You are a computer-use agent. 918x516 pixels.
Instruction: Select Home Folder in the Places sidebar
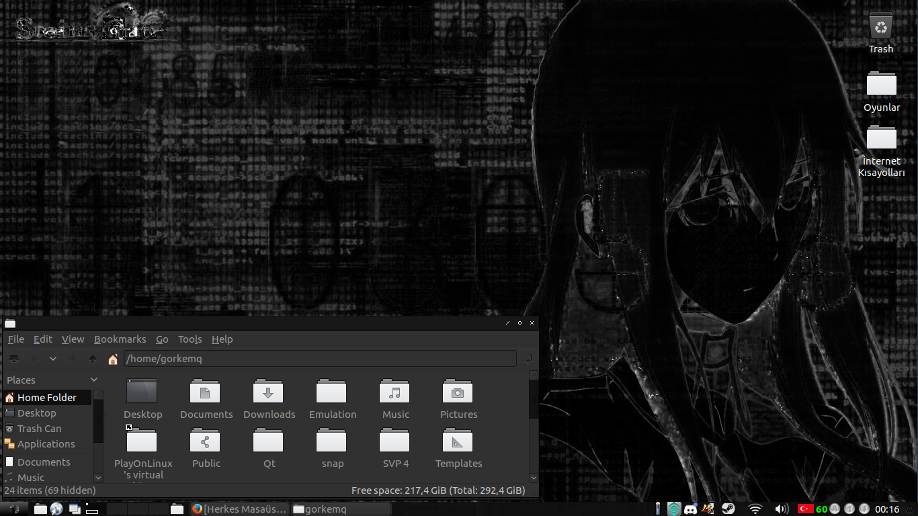[47, 398]
